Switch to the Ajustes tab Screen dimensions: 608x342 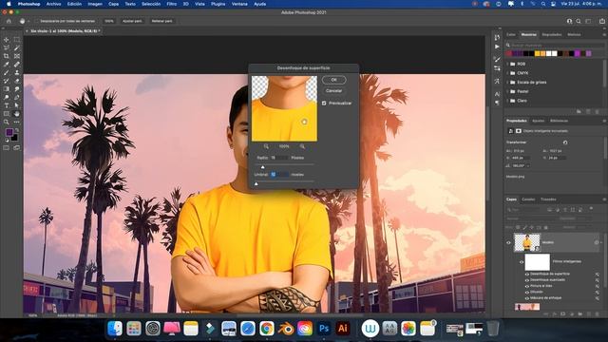tap(538, 121)
